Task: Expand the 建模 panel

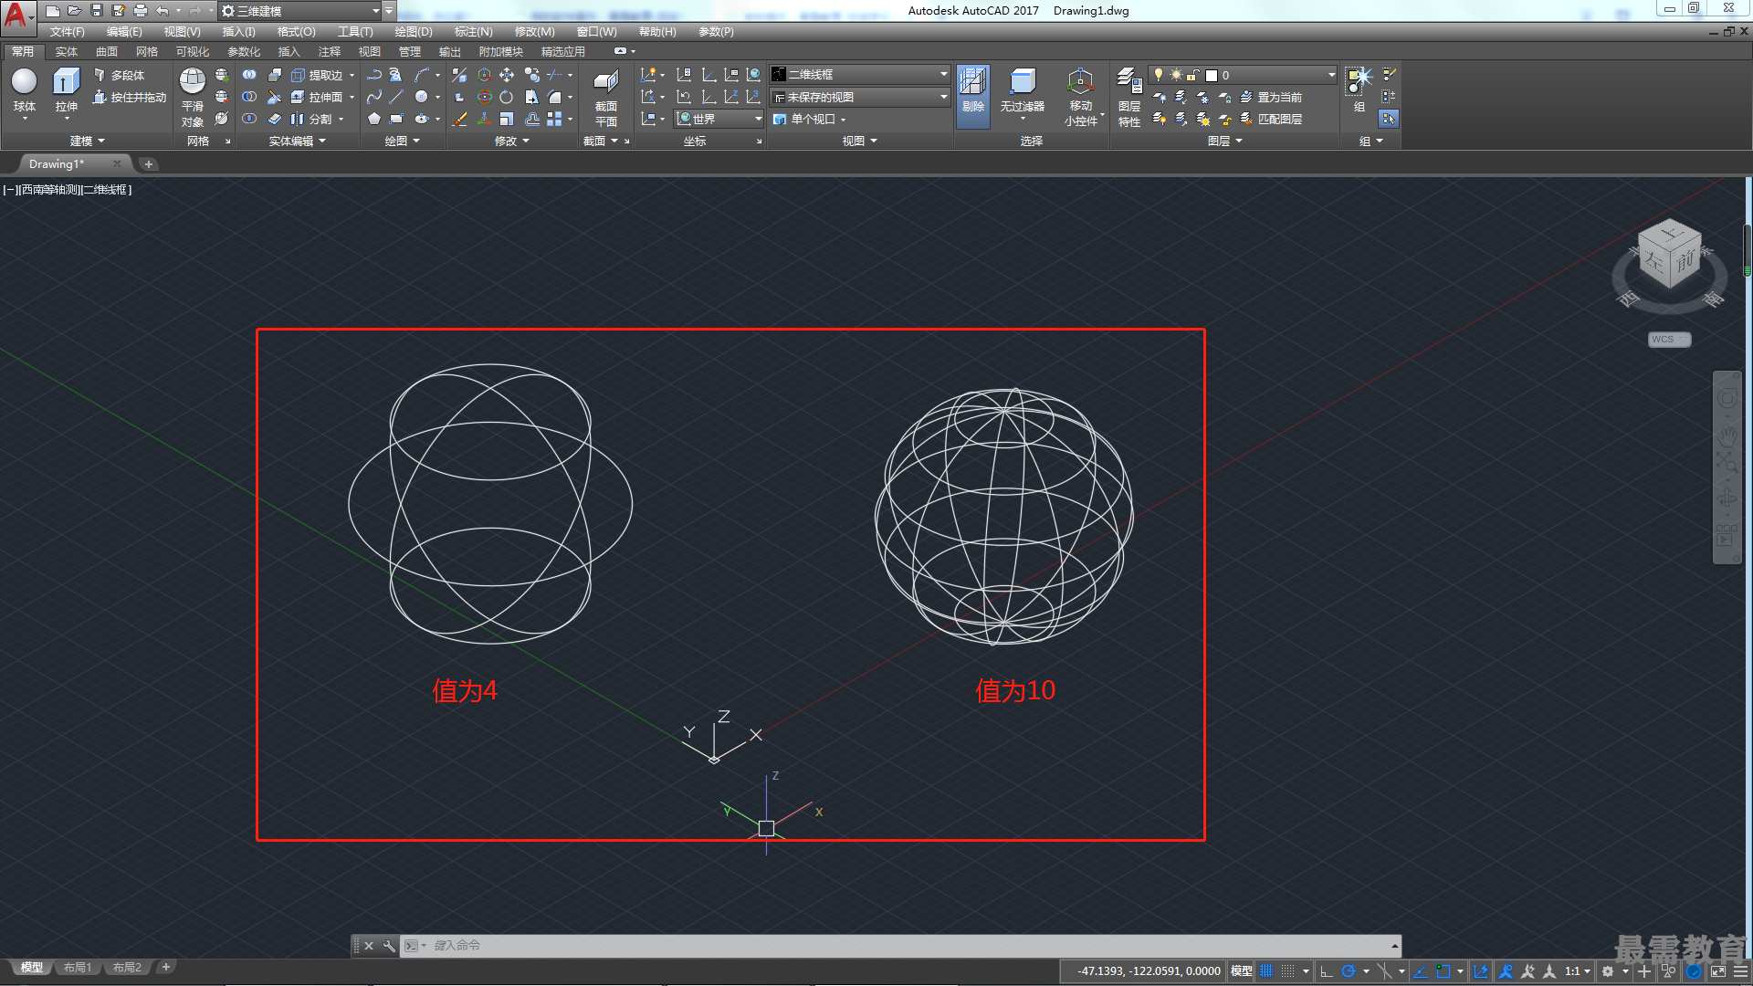Action: 88,141
